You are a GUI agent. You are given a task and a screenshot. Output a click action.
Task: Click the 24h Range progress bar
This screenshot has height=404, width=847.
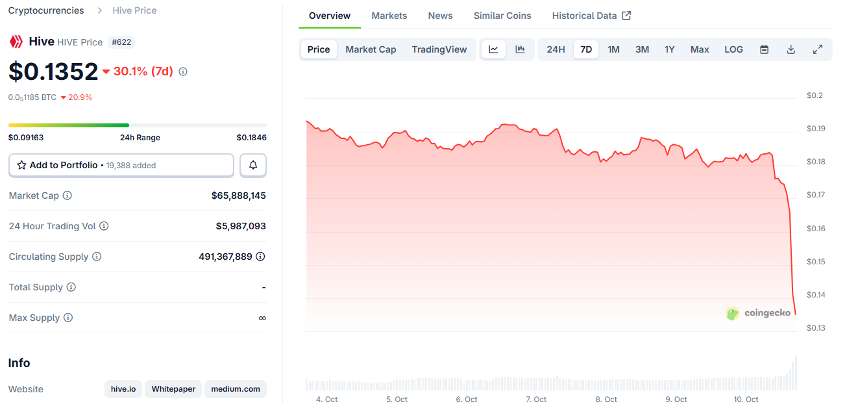coord(137,125)
